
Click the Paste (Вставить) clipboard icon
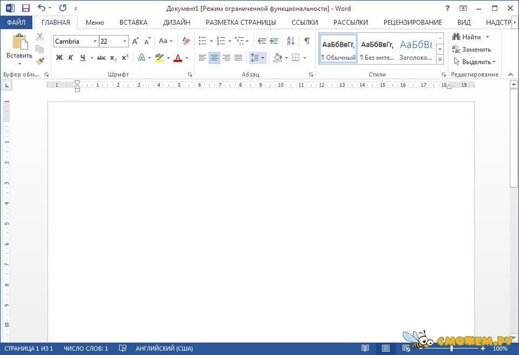point(20,42)
